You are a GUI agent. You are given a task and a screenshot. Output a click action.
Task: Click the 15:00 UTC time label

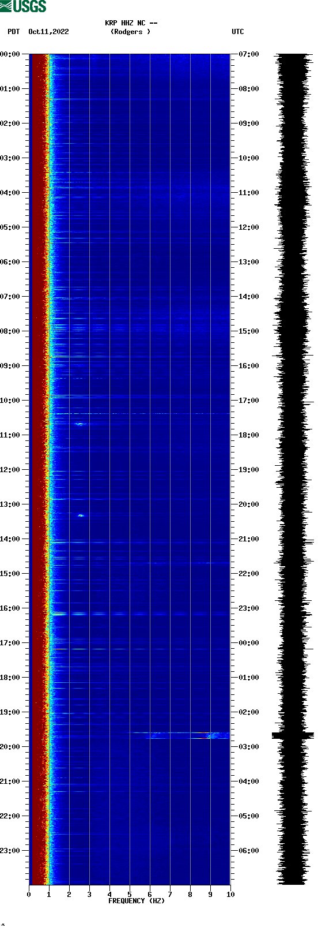pos(249,331)
